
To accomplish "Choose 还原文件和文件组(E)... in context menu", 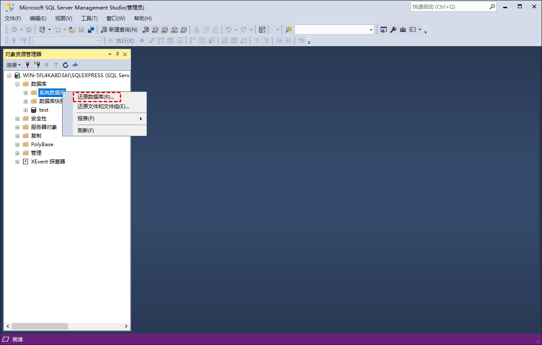I will click(103, 107).
